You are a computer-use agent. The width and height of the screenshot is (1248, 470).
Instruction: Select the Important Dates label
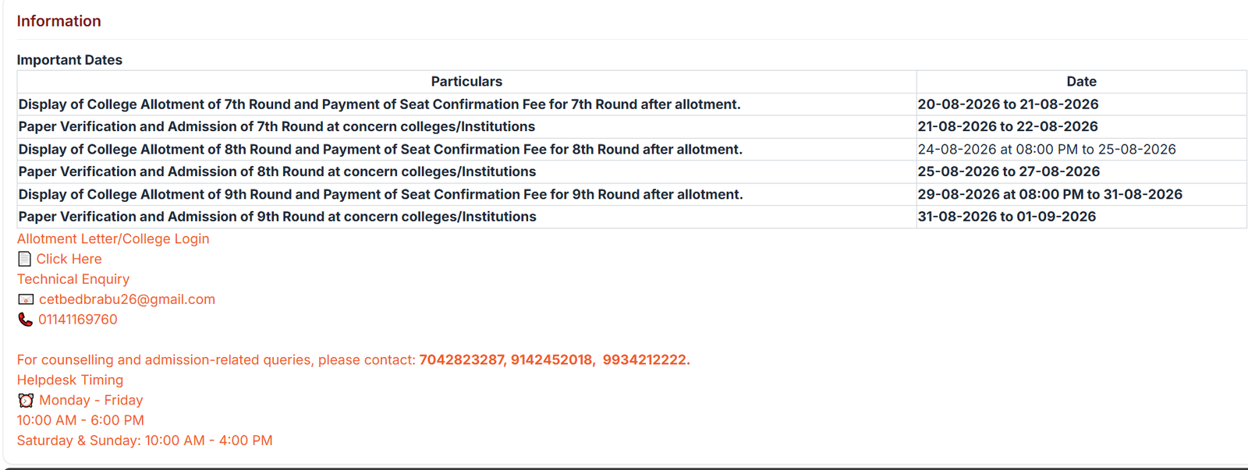click(x=69, y=60)
